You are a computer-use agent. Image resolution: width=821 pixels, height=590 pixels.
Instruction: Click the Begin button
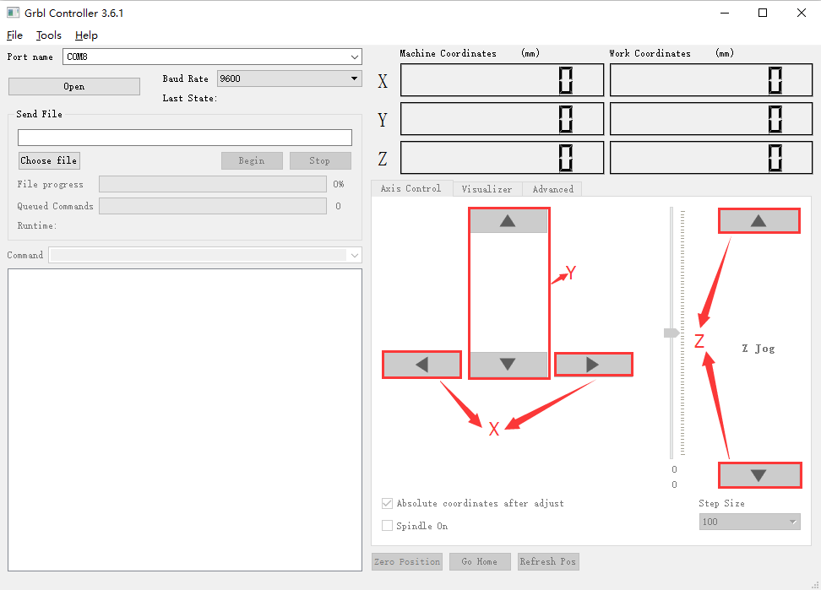pos(252,160)
